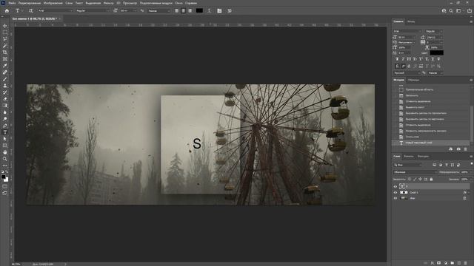Select the Gradient tool
Screen dimensions: 474x266
click(x=5, y=106)
